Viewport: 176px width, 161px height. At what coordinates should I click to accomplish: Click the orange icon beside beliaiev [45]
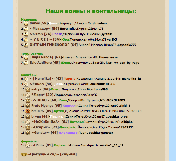[x=28, y=111]
